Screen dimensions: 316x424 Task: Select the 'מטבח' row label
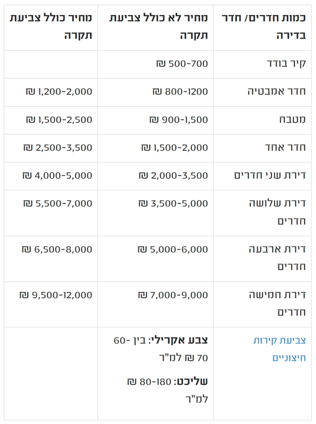tap(292, 120)
